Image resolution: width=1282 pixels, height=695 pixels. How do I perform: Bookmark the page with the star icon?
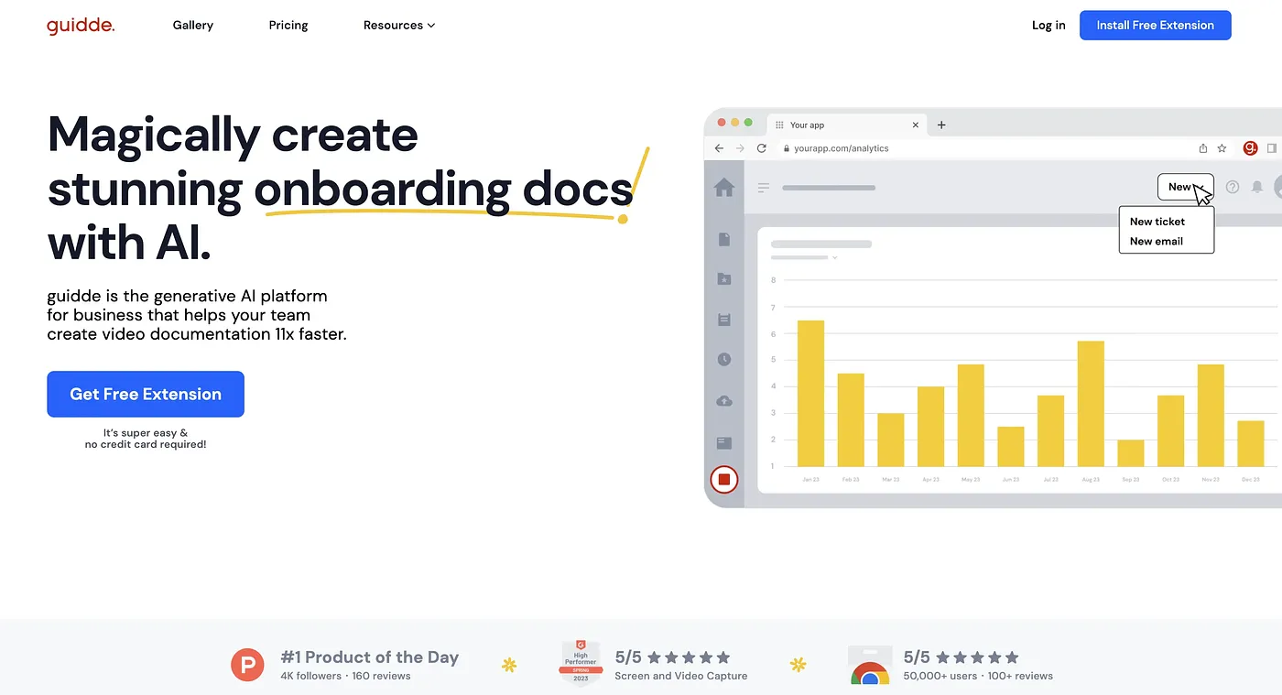coord(1222,148)
